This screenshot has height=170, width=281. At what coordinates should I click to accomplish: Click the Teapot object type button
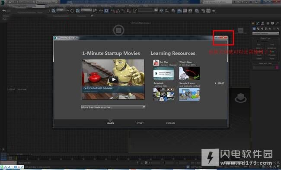coord(259,59)
